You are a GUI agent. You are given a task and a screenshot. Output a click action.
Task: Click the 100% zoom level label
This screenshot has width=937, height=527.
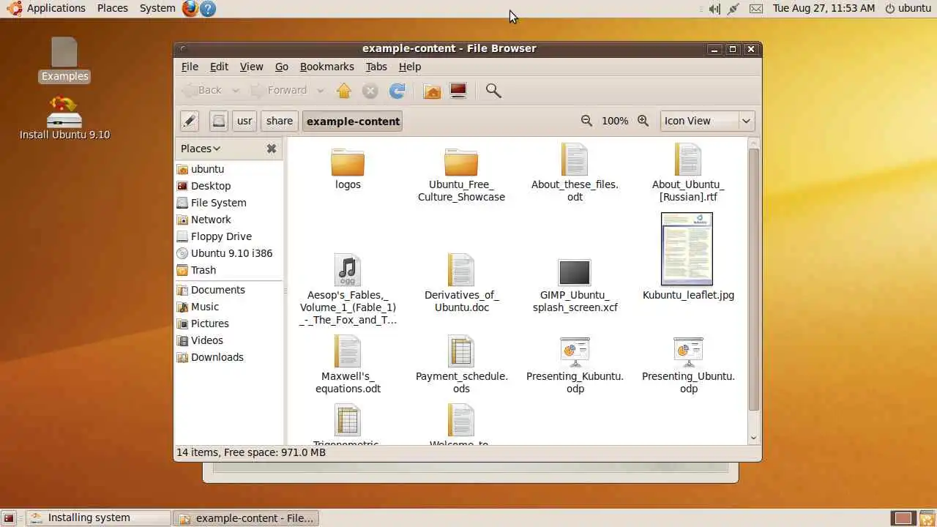coord(615,121)
